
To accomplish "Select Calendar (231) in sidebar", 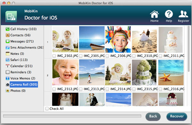I will (21, 66).
